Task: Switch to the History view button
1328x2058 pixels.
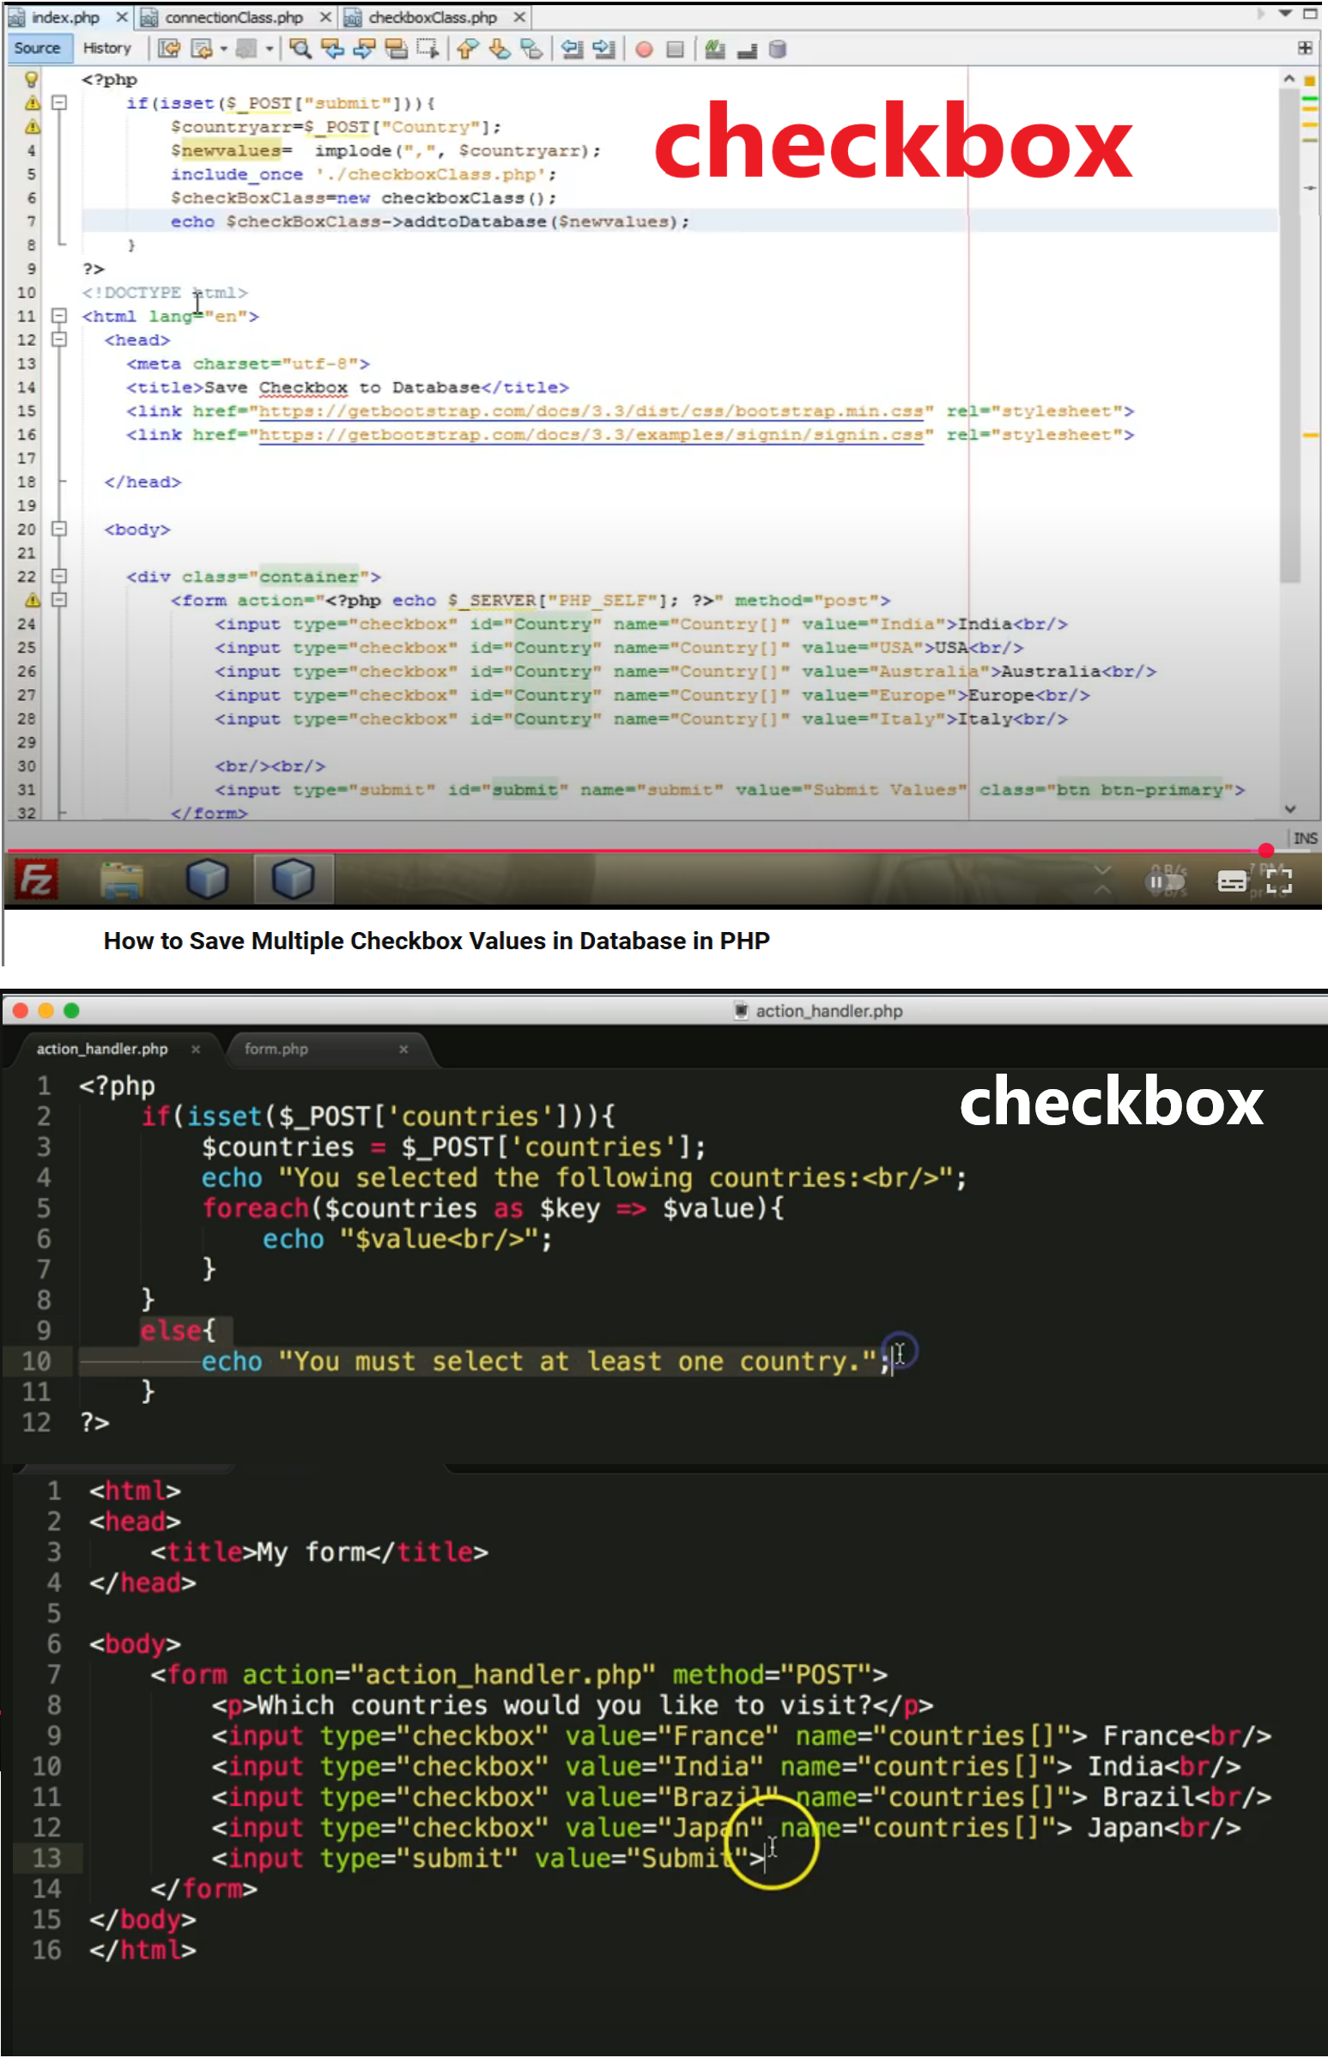Action: coord(107,48)
